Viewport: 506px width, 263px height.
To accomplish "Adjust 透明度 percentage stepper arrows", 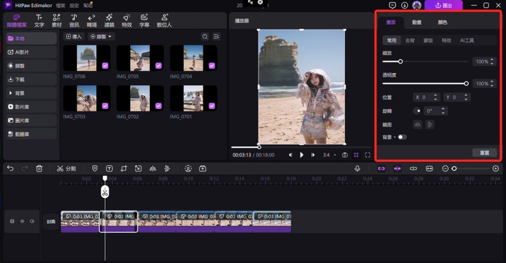I will click(x=492, y=84).
